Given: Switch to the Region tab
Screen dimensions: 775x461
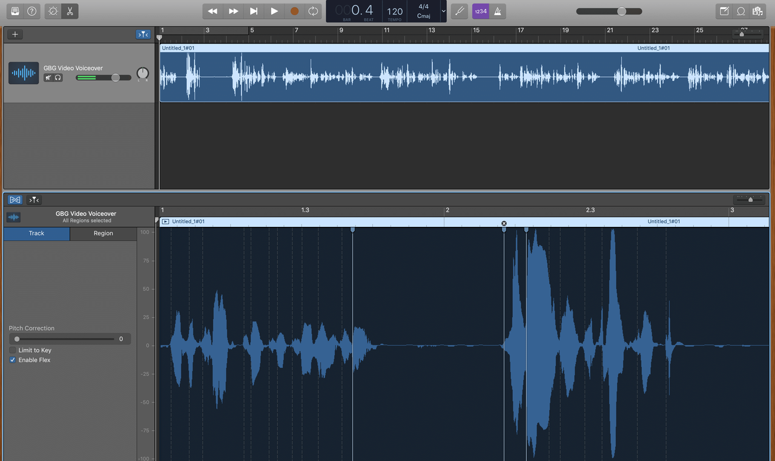Looking at the screenshot, I should click(103, 233).
